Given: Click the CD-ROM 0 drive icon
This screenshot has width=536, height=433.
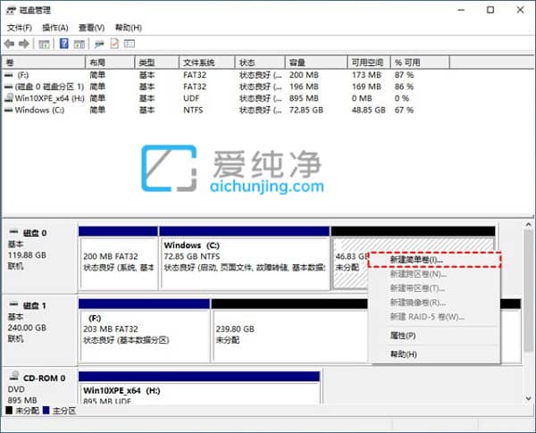Looking at the screenshot, I should click(x=14, y=376).
